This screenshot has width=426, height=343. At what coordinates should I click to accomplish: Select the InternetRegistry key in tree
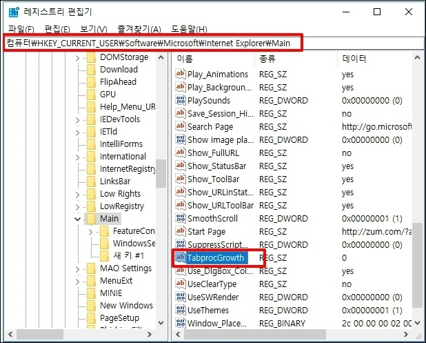[128, 169]
